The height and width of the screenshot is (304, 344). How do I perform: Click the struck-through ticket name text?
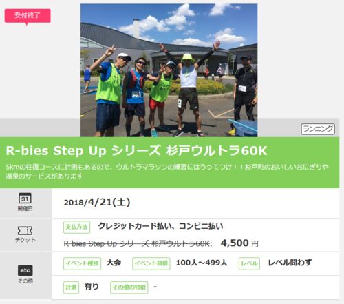click(x=138, y=243)
